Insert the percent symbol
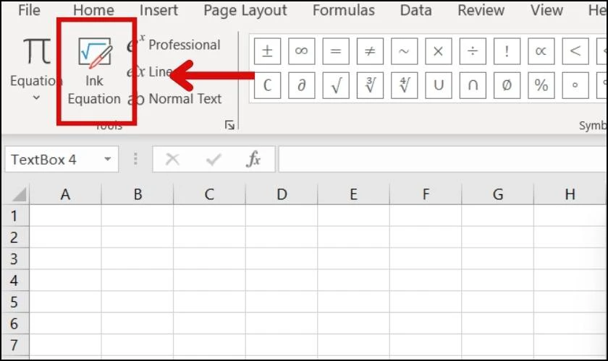 coord(541,85)
